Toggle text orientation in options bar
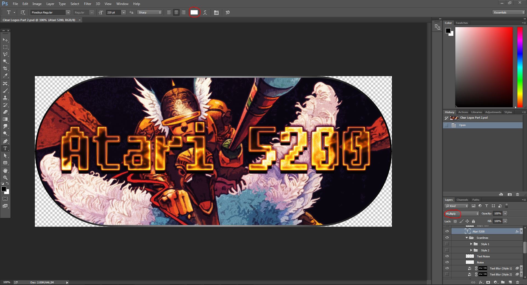Viewport: 527px width, 285px height. [x=23, y=12]
